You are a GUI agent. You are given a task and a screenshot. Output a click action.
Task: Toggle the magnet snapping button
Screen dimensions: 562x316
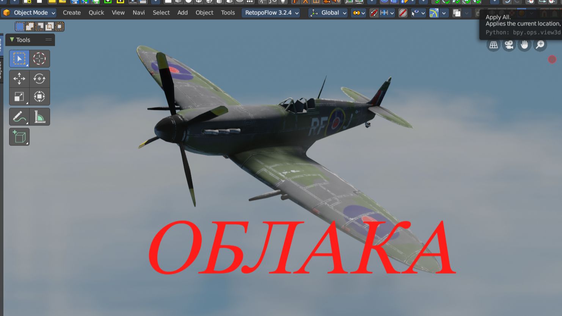374,13
